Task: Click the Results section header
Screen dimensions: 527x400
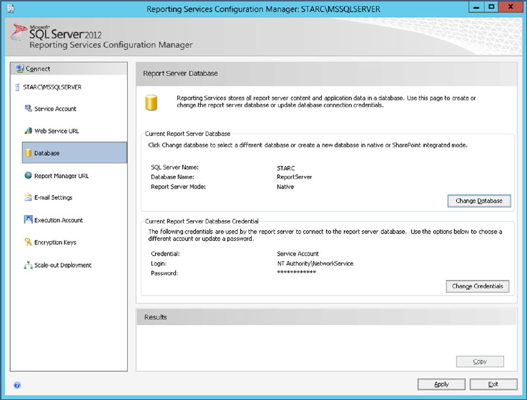Action: tap(156, 317)
